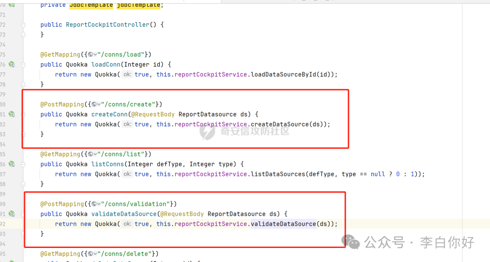The image size is (490, 262).
Task: Fold the listConns method body
Action: point(23,164)
